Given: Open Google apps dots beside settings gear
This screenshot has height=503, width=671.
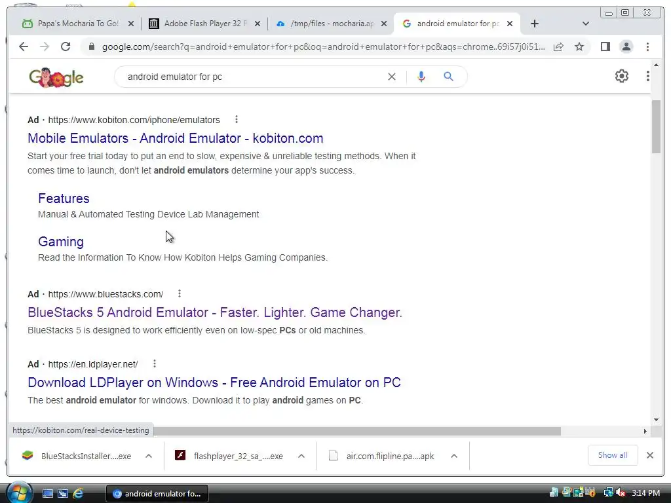Looking at the screenshot, I should (648, 76).
